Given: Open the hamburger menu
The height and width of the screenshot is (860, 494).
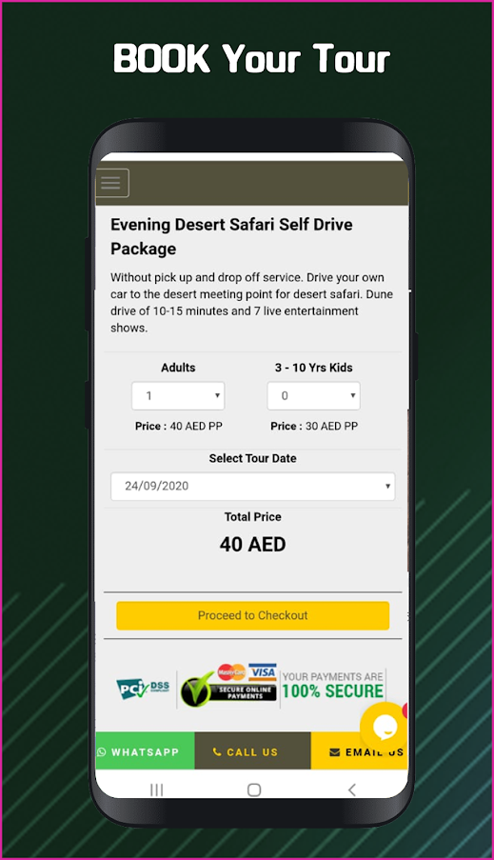Looking at the screenshot, I should (x=112, y=183).
